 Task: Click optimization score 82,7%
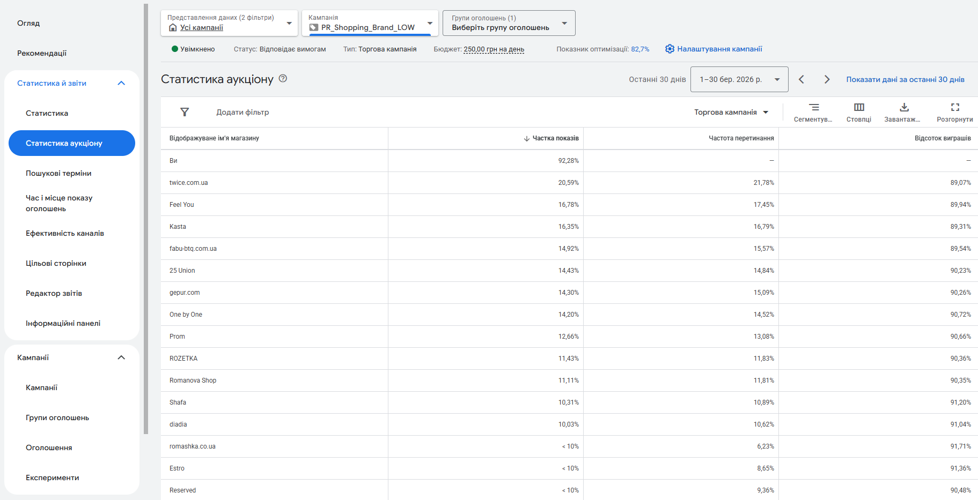[640, 49]
